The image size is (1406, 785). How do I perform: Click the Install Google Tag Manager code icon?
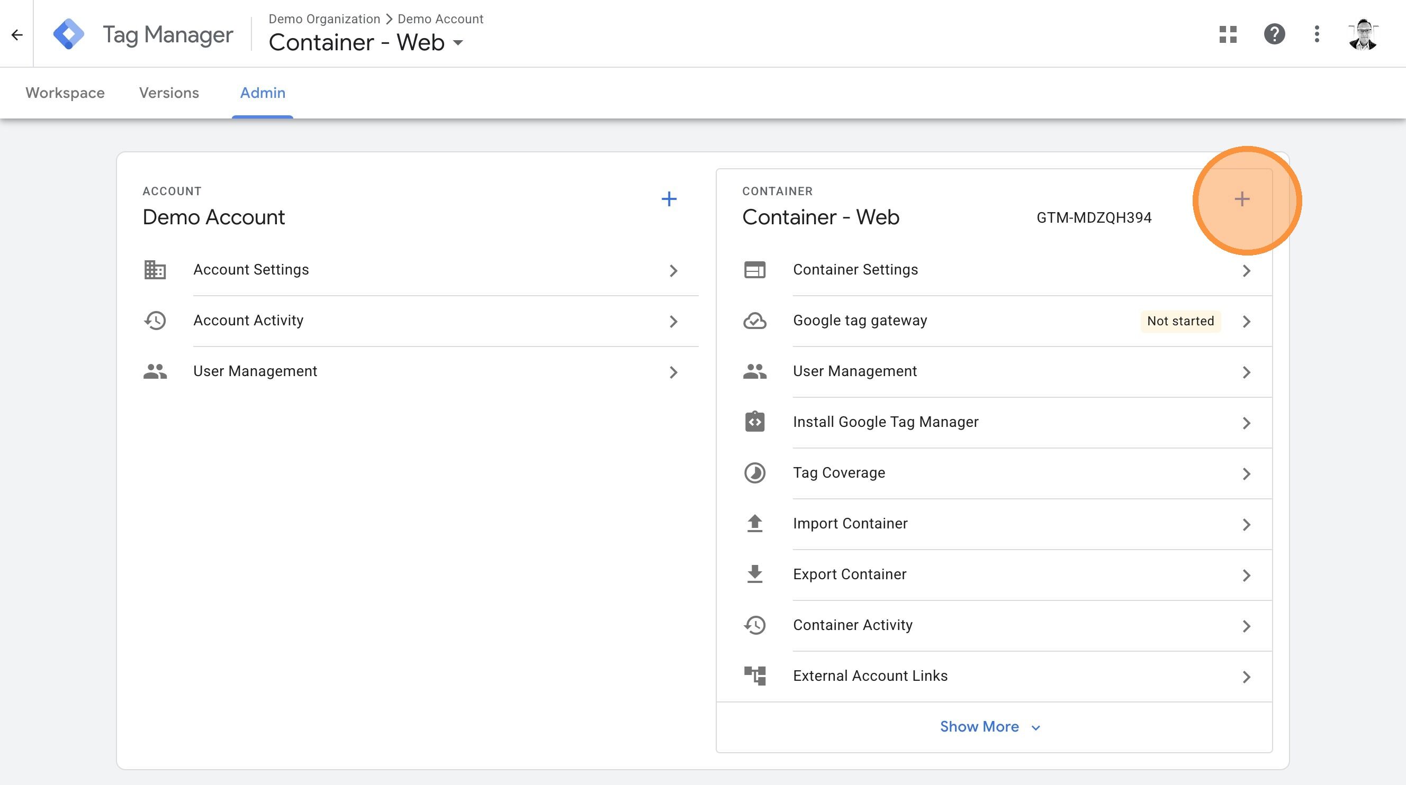click(x=755, y=422)
